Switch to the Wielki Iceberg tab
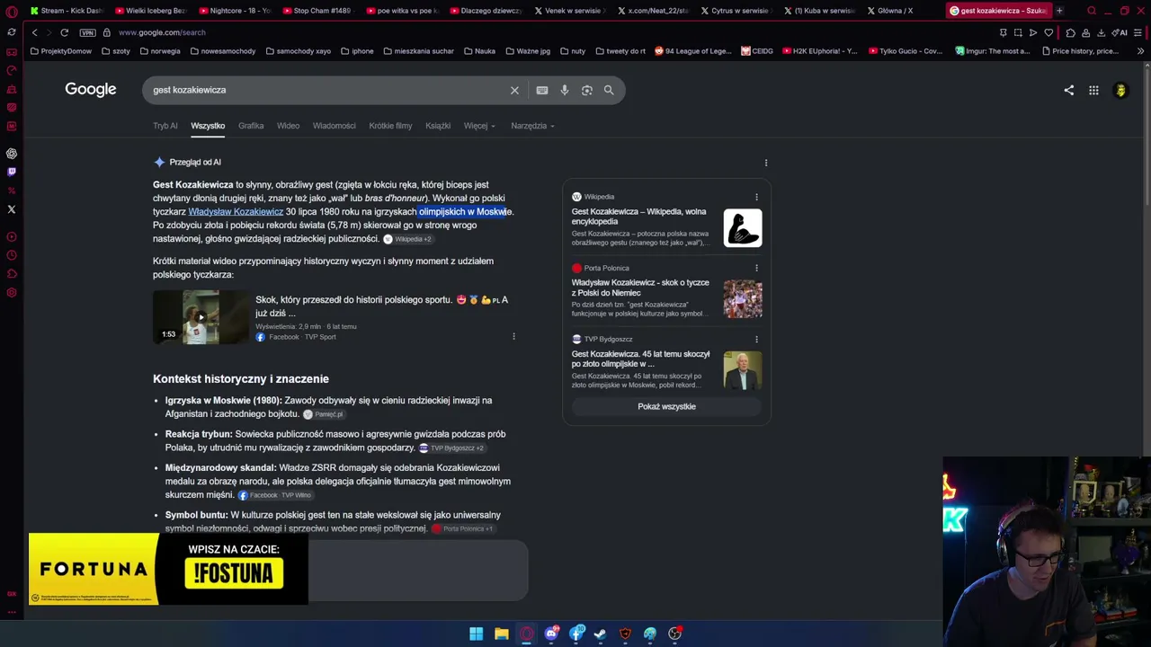 point(150,11)
